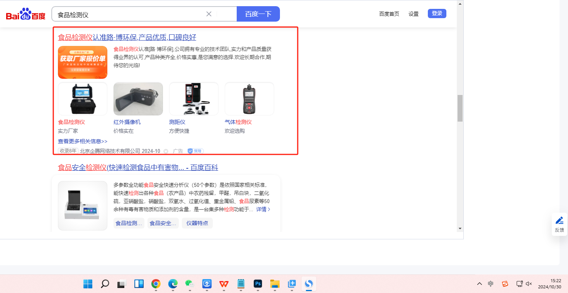Screen dimensions: 568x293
Task: Click the 登录 login button
Action: (x=437, y=14)
